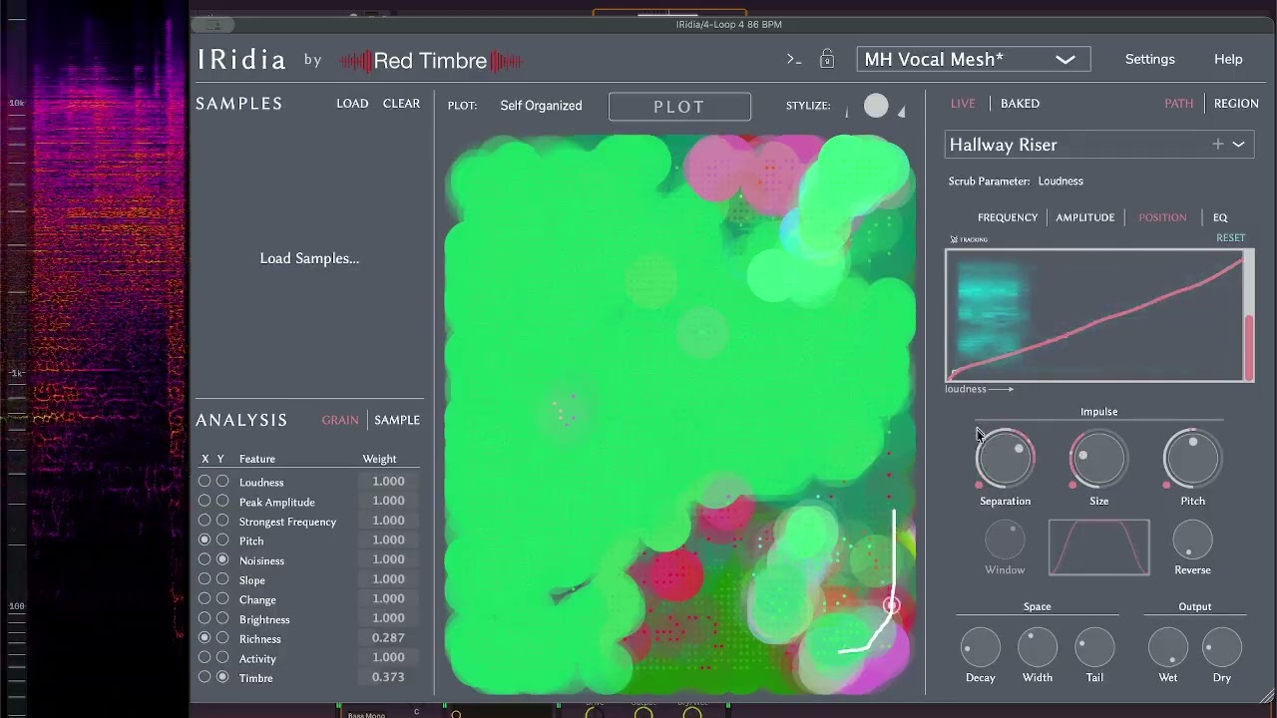Open the POSITION tab

(1162, 217)
